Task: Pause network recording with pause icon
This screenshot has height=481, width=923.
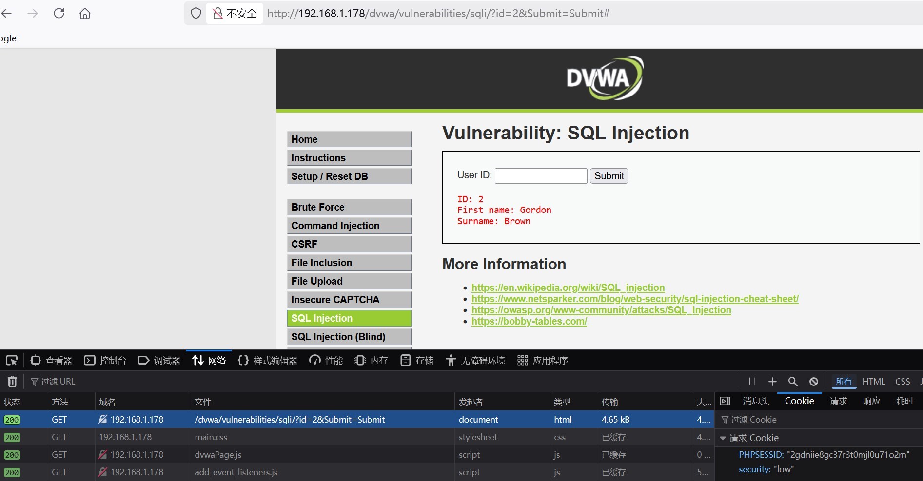Action: coord(752,382)
